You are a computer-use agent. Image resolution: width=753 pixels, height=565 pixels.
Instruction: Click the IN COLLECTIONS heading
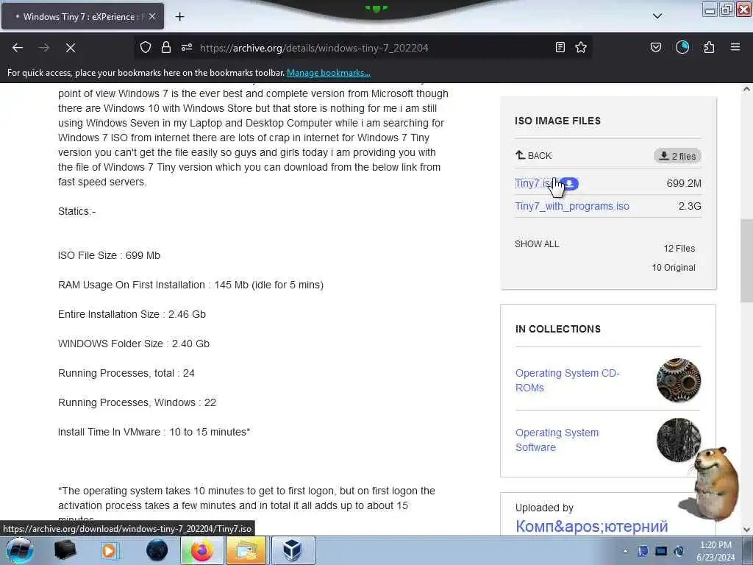(558, 329)
